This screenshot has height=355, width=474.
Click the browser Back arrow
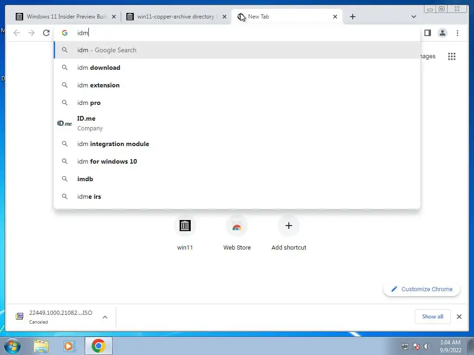[x=17, y=33]
